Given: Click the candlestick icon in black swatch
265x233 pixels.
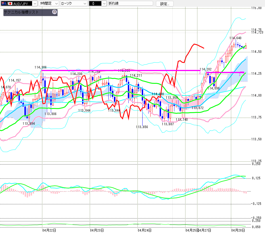Looking at the screenshot, I should click(x=93, y=3).
